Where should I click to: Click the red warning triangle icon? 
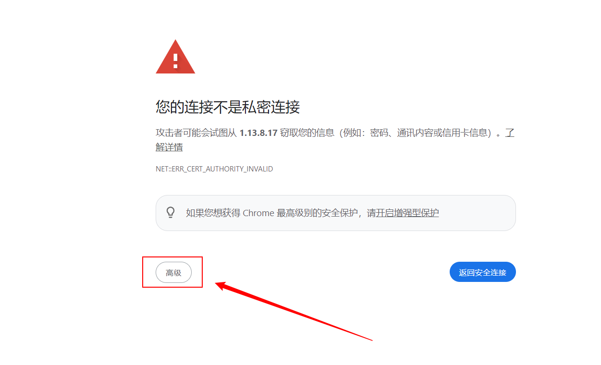click(175, 57)
